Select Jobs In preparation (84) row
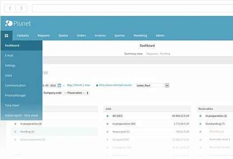Image resolution: width=233 pixels, height=159 pixels. click(147, 124)
